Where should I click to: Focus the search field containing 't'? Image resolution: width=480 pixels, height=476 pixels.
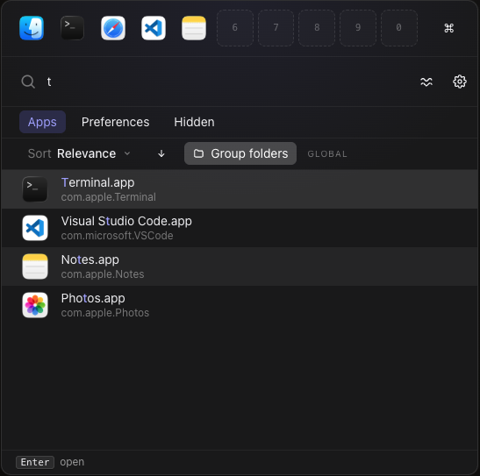[x=226, y=82]
